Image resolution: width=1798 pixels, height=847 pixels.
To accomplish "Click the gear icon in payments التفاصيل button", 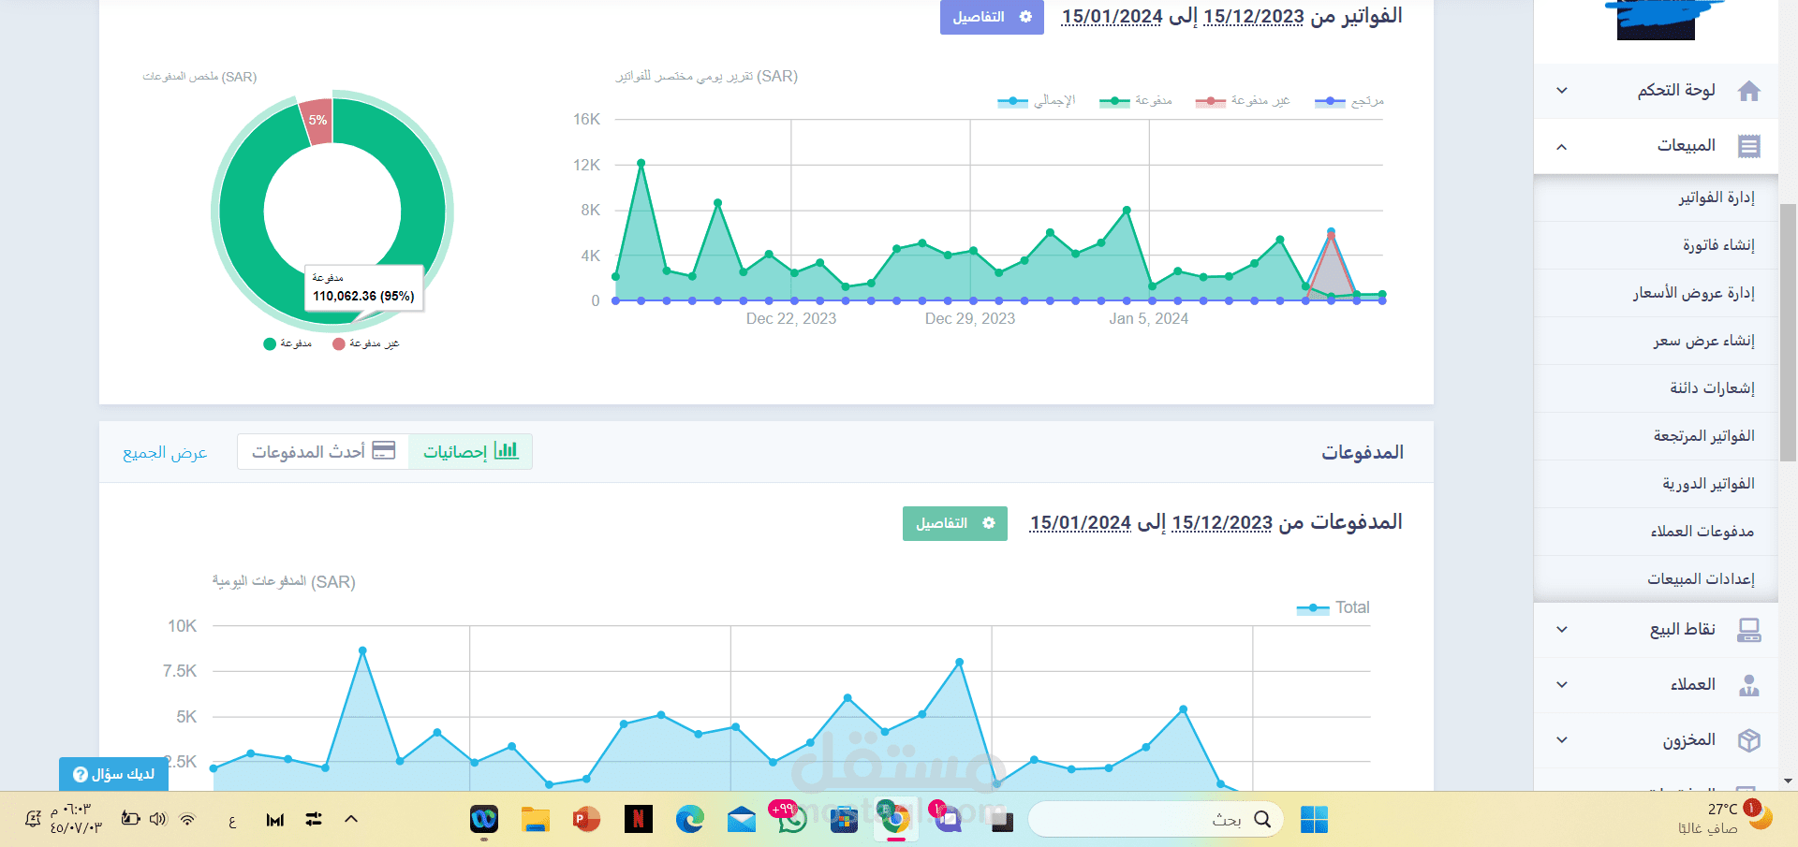I will click(988, 523).
